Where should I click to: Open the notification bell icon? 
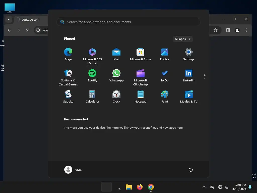point(250,187)
